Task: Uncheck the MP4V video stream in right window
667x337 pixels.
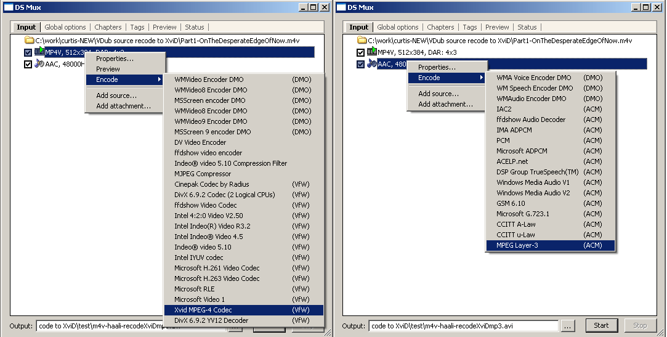Action: [x=361, y=52]
